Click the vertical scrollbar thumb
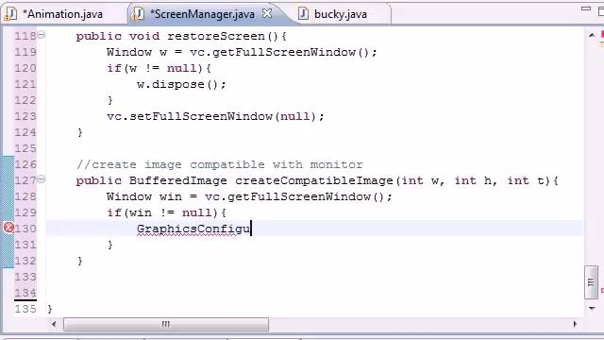The image size is (604, 340). tap(592, 282)
